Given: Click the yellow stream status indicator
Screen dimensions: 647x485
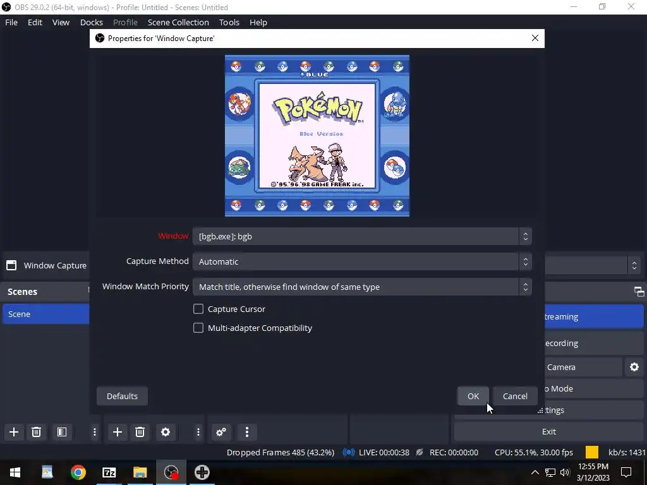Looking at the screenshot, I should pos(591,452).
